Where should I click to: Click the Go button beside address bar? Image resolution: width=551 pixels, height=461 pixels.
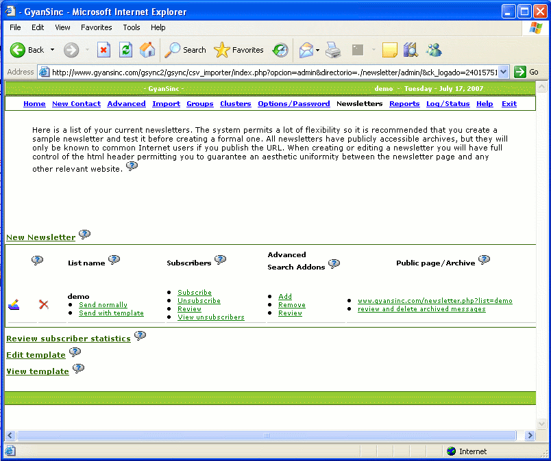point(527,72)
